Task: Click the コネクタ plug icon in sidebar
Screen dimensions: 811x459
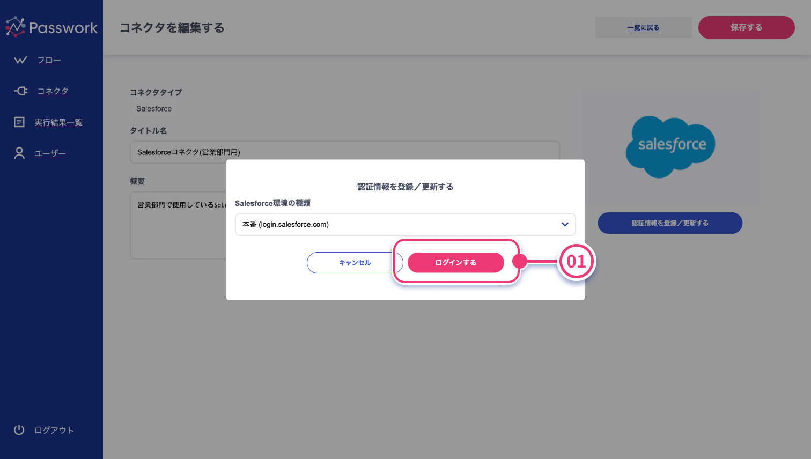Action: pyautogui.click(x=20, y=91)
